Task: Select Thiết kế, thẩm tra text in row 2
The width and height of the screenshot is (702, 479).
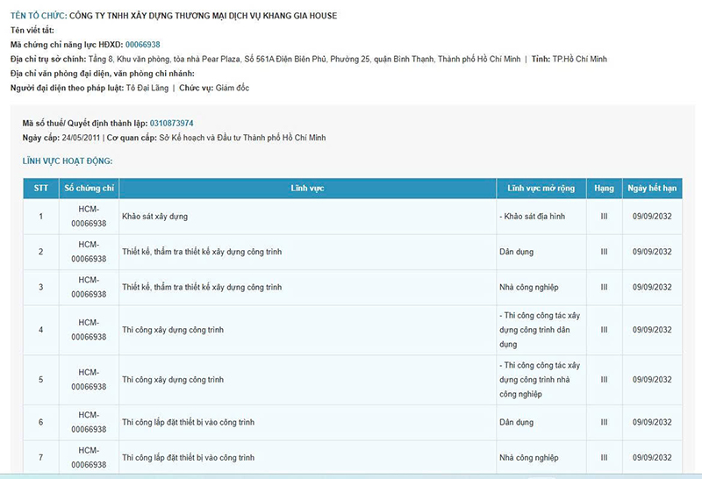Action: click(x=202, y=252)
